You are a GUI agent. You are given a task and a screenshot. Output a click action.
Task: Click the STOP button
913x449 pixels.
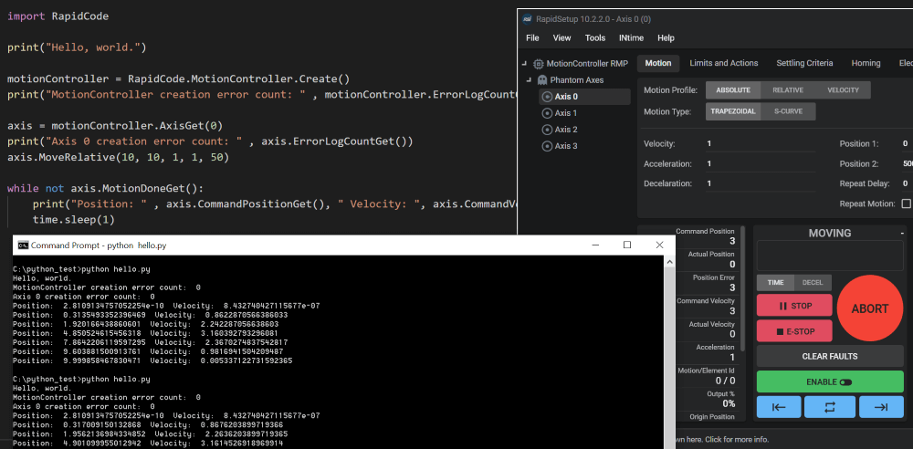(x=794, y=306)
